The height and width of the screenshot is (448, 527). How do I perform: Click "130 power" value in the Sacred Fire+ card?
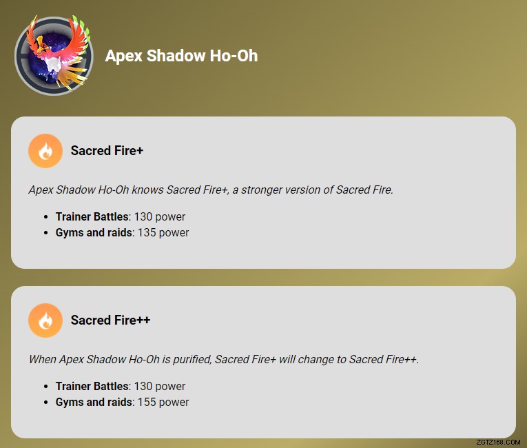[x=160, y=216]
